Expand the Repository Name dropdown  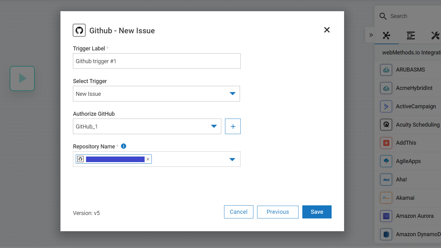pyautogui.click(x=232, y=159)
